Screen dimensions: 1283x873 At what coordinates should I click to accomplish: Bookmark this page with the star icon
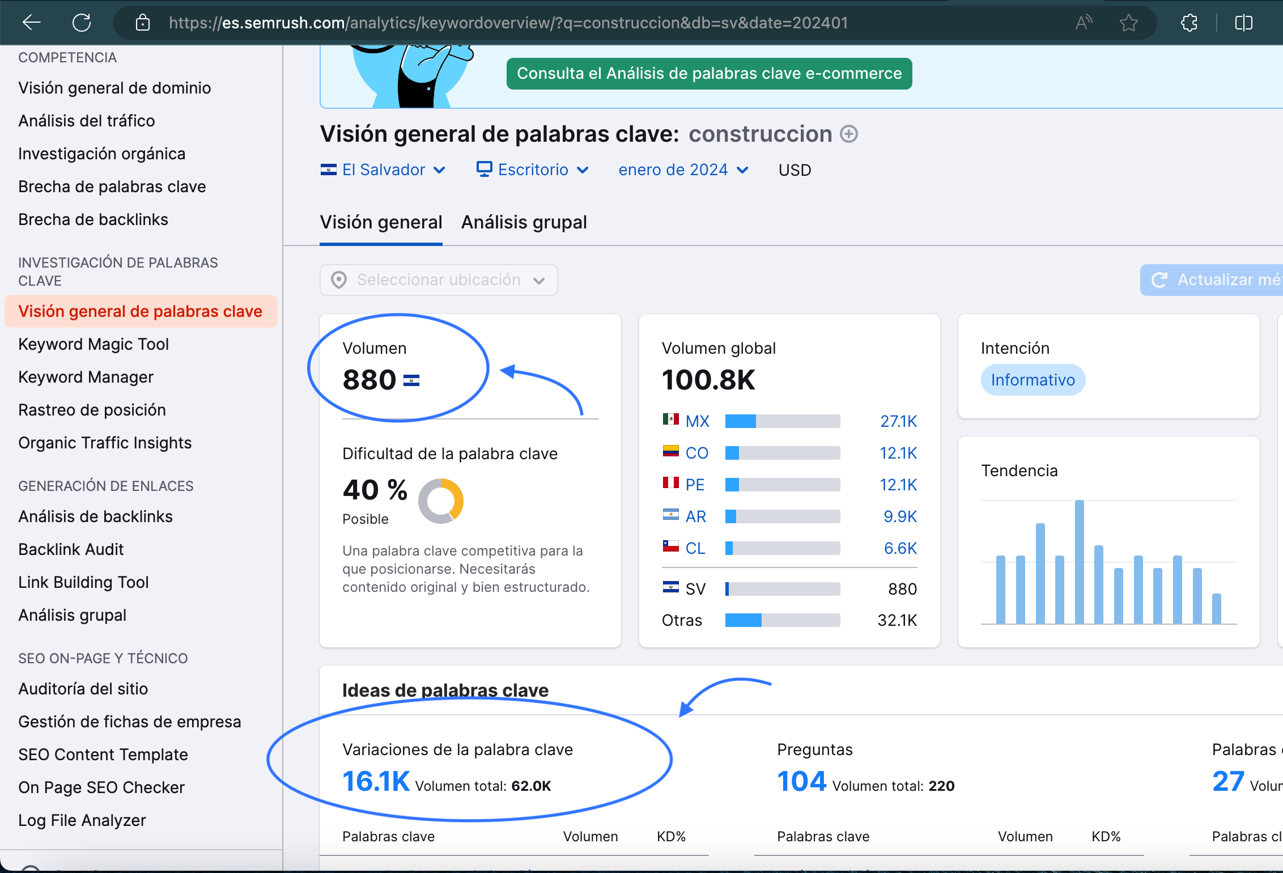coord(1129,23)
